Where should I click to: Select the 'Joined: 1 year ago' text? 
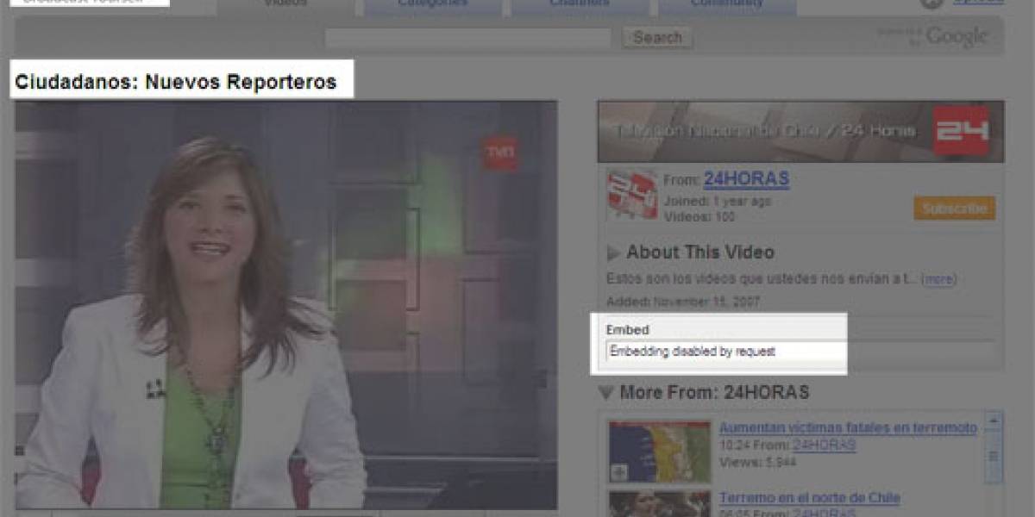718,202
